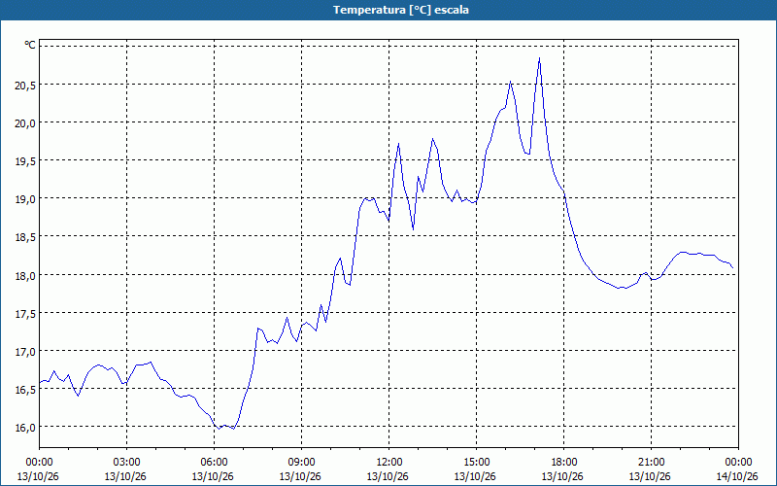Click the 09:00 time axis label
This screenshot has height=486, width=777.
point(301,463)
